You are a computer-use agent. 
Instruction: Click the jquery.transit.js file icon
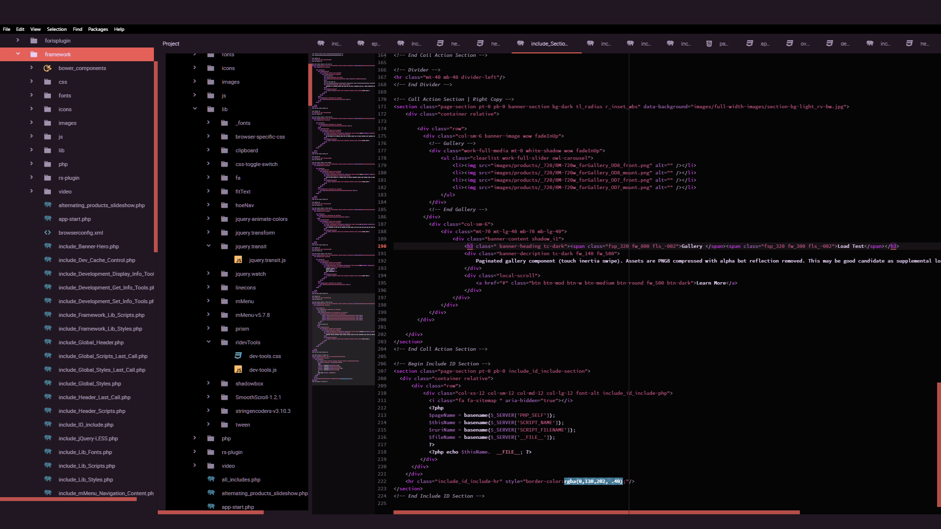(x=238, y=260)
